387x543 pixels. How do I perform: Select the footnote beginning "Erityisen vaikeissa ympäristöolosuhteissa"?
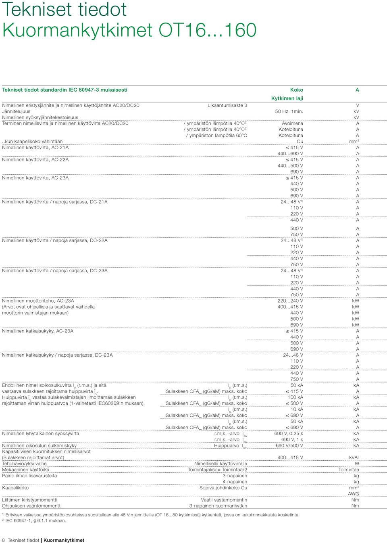click(x=152, y=515)
